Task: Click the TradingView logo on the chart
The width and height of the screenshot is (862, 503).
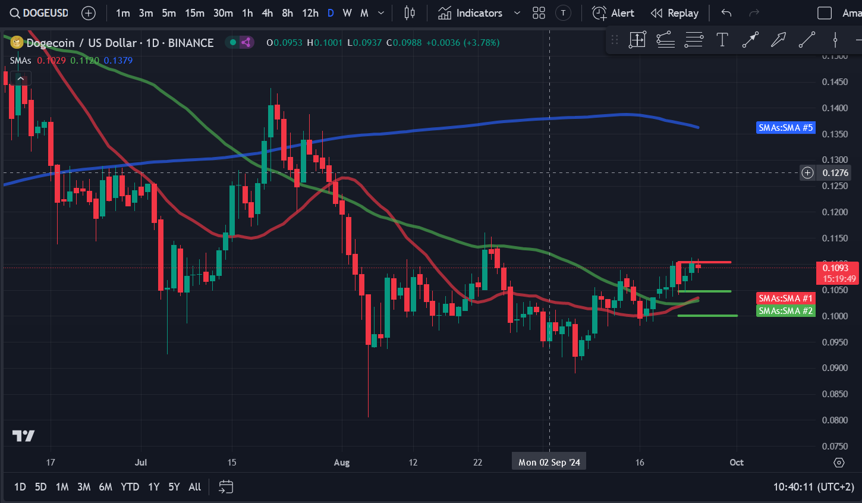Action: click(24, 436)
